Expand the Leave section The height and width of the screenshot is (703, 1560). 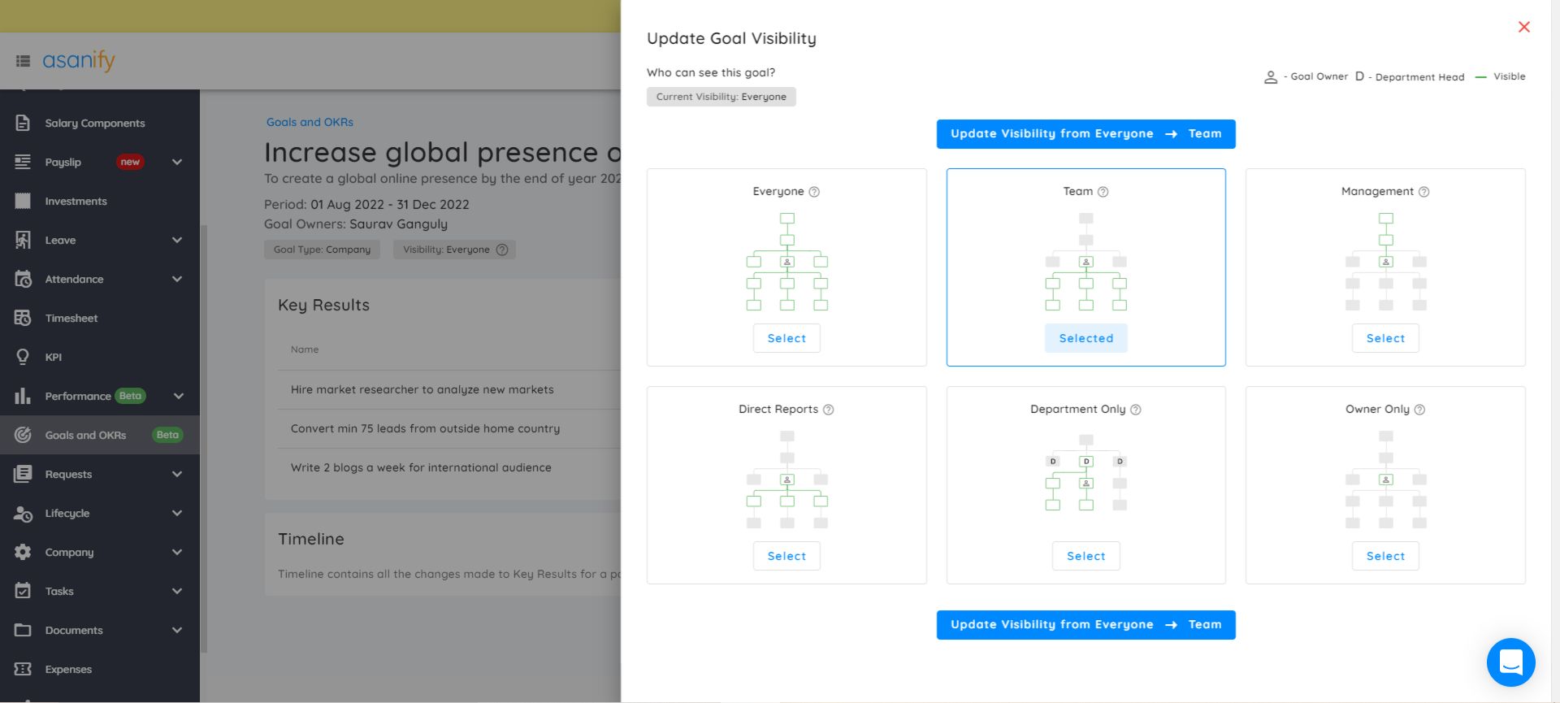pyautogui.click(x=177, y=240)
